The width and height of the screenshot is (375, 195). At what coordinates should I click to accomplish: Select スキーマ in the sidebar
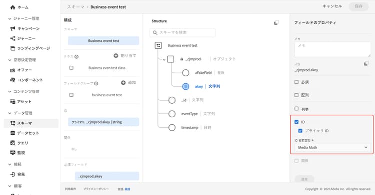[x=31, y=123]
